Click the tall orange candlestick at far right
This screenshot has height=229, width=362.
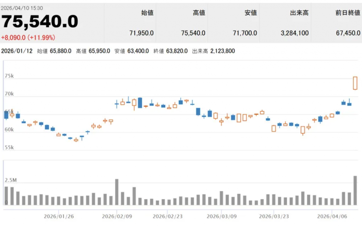[355, 83]
